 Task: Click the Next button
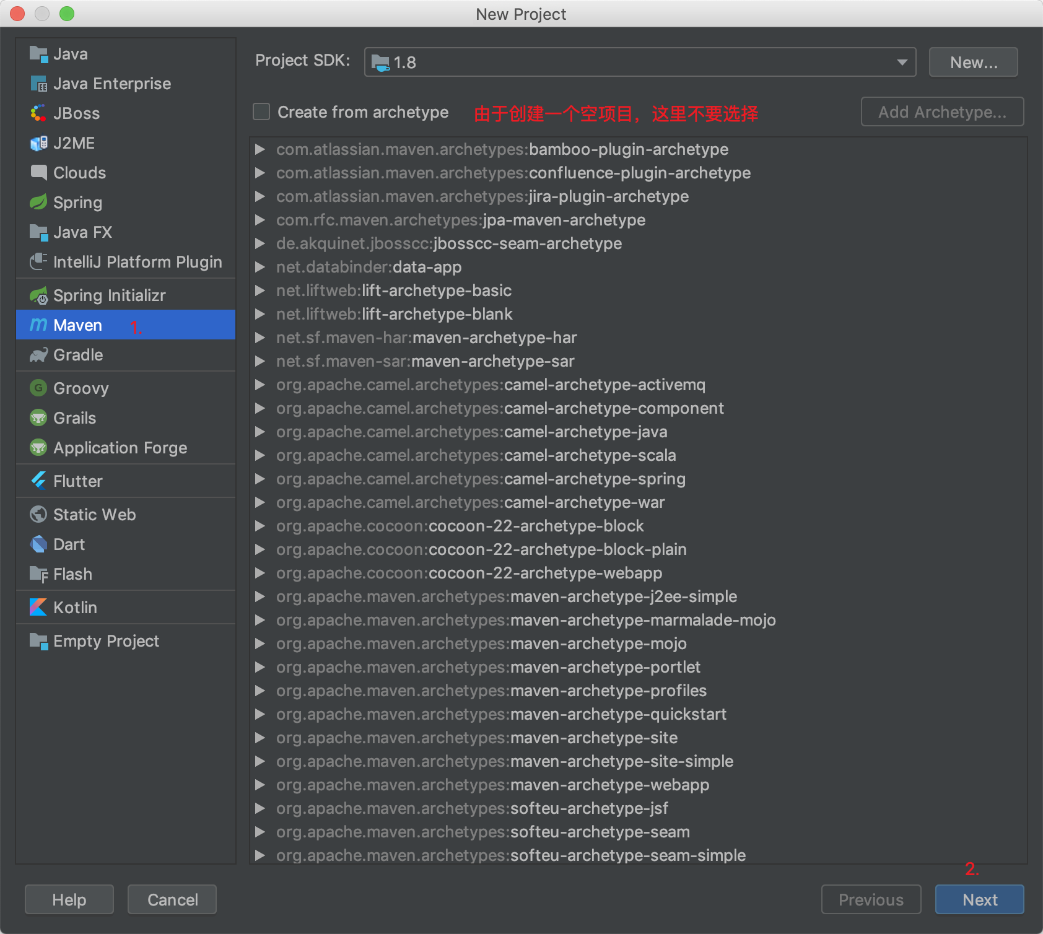click(x=979, y=899)
